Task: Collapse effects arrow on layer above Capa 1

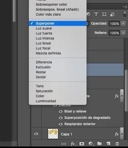Action: (x=122, y=96)
